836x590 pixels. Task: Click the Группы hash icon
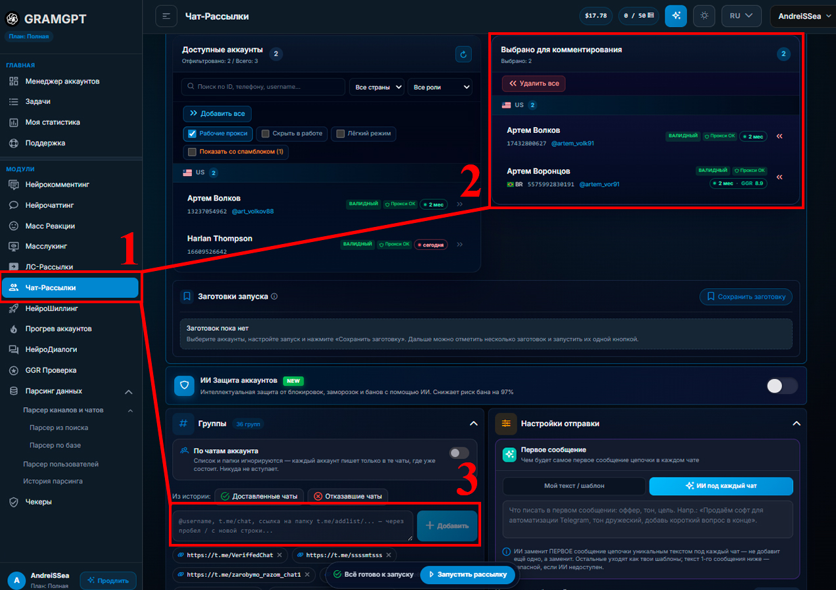(183, 424)
